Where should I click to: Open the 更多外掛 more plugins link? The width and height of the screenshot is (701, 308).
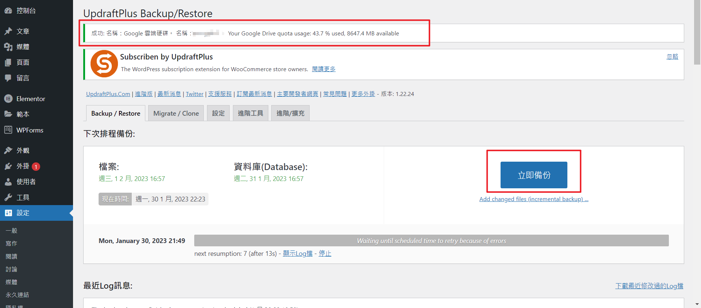[363, 94]
